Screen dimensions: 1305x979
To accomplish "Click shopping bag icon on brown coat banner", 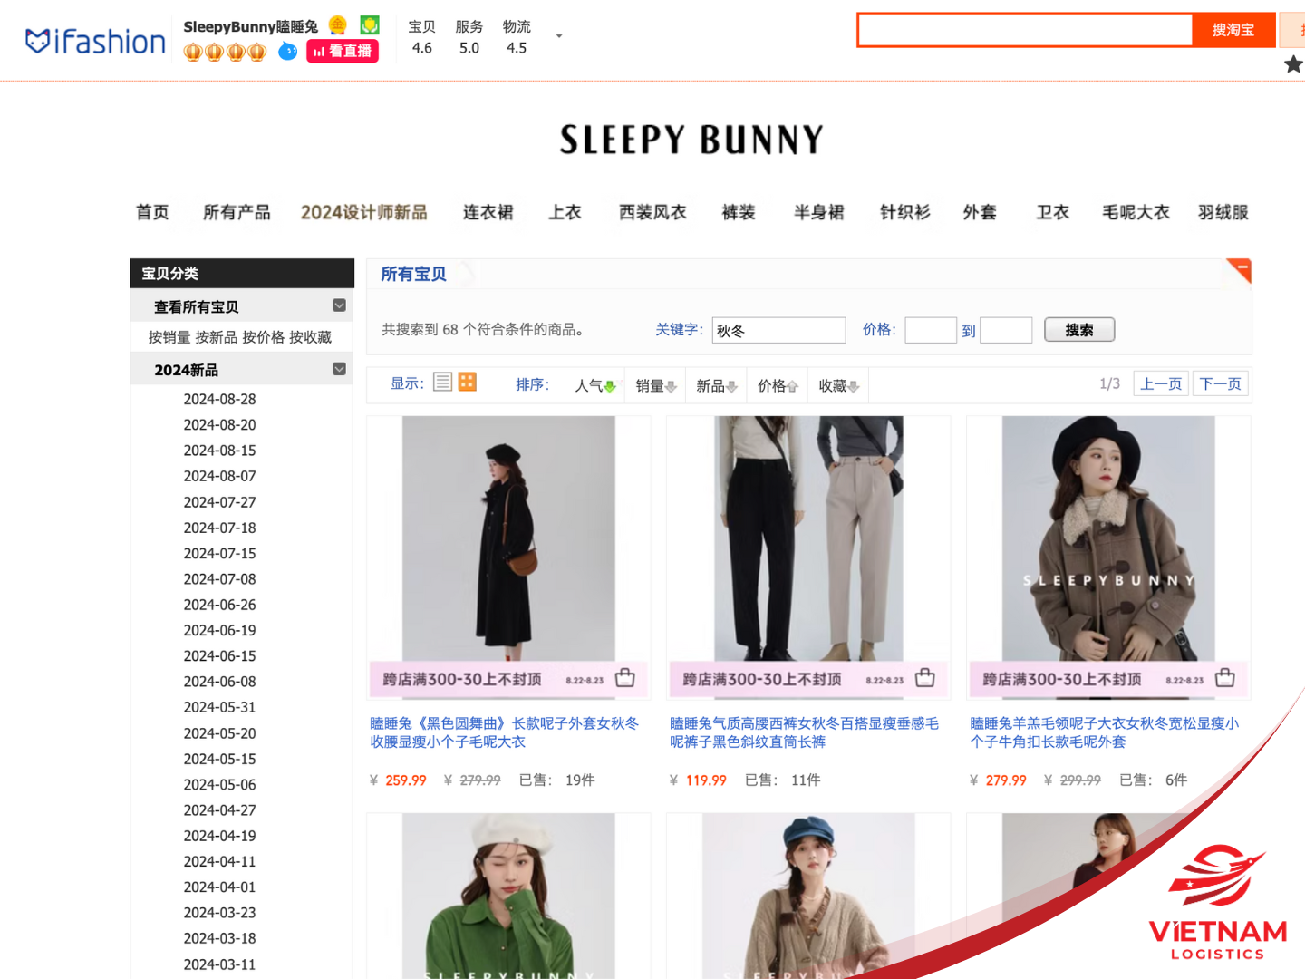I will coord(1225,678).
